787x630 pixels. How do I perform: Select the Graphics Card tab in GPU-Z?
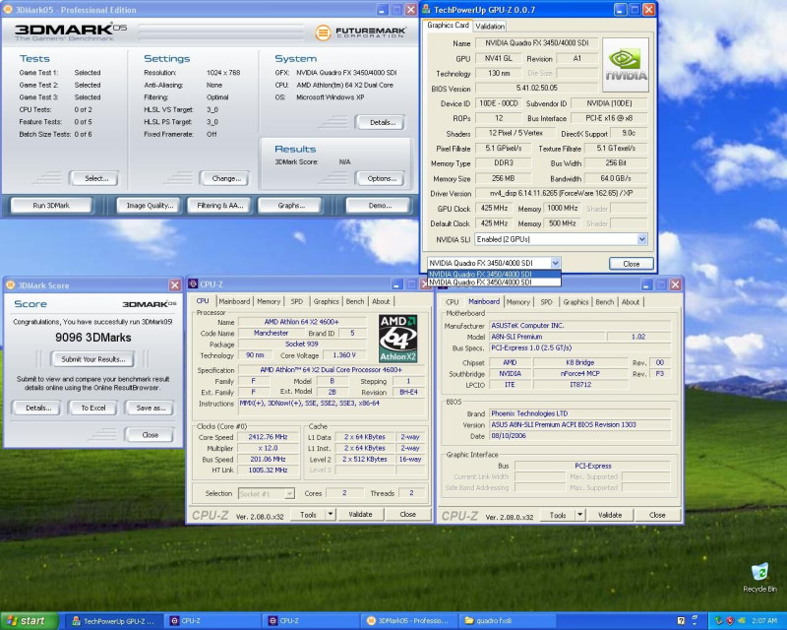448,26
